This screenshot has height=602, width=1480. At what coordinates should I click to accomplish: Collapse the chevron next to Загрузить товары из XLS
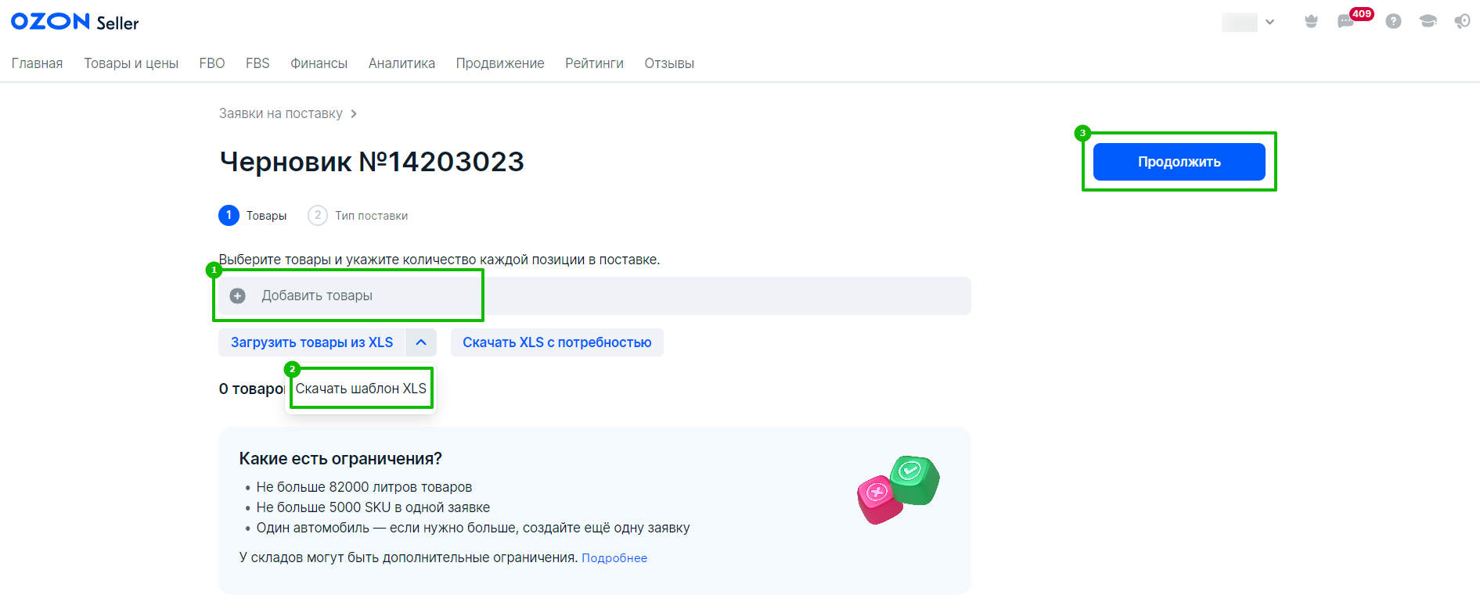[x=421, y=342]
